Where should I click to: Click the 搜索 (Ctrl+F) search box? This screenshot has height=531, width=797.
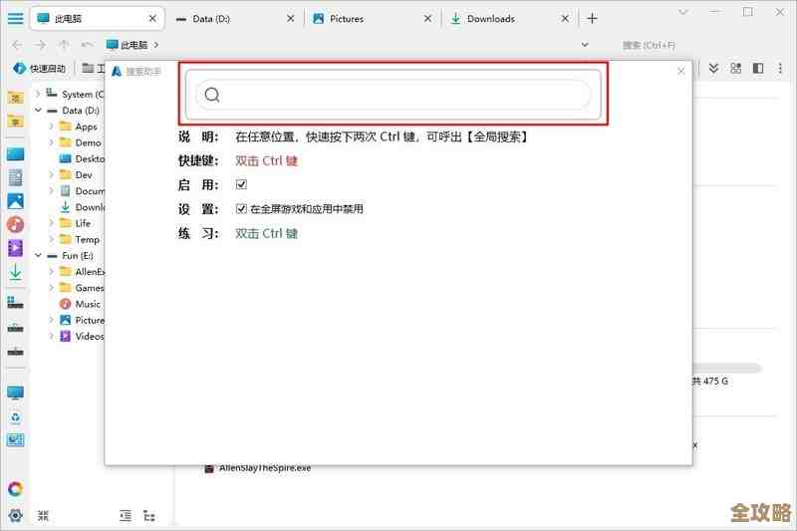coord(649,45)
